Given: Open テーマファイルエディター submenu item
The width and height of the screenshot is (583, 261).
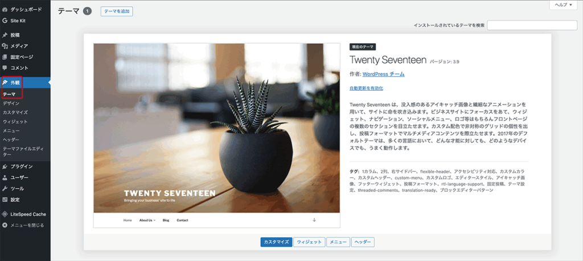Looking at the screenshot, I should [x=22, y=151].
